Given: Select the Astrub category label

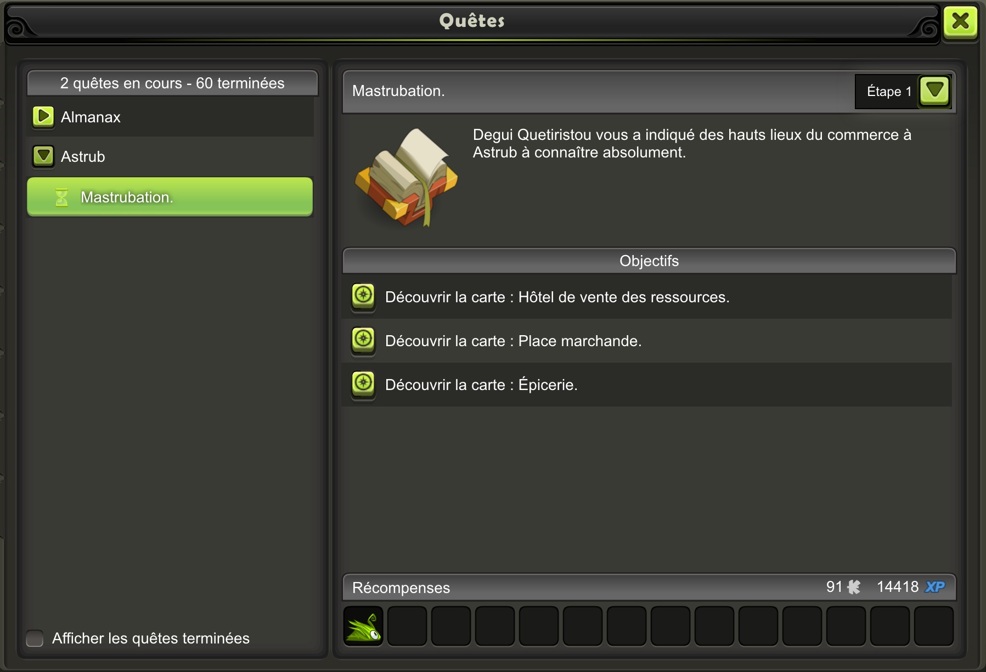Looking at the screenshot, I should (83, 156).
